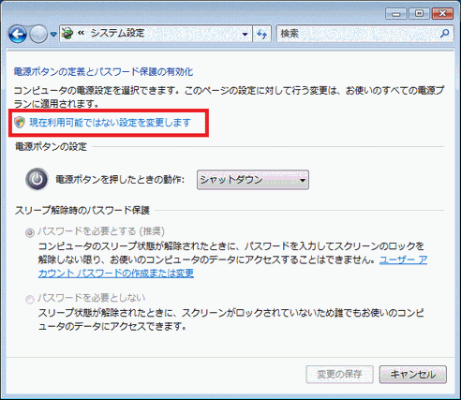Minimize the システム設定 window
This screenshot has width=461, height=400.
point(395,14)
